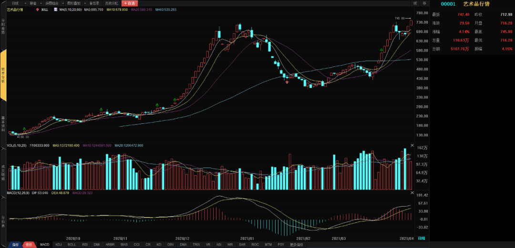This screenshot has width=515, height=248.
Task: Click the red sell signal marker near 2021/02
Action: coord(288,82)
